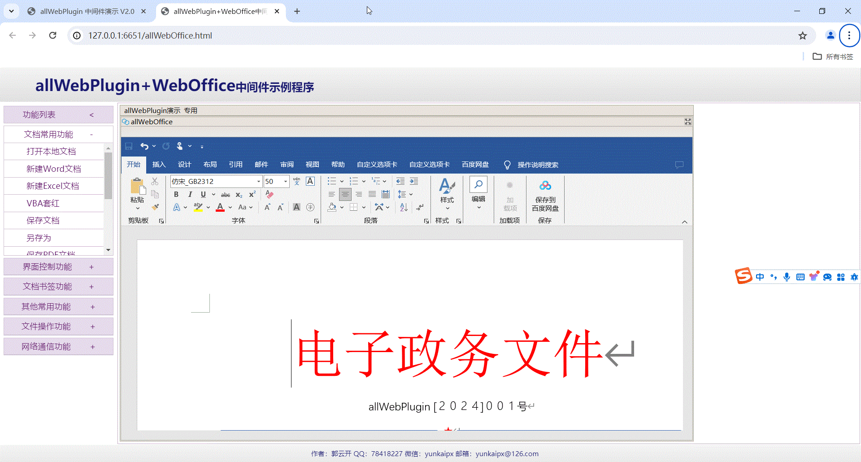Screen dimensions: 861x462
Task: Click the Styles A icon
Action: [x=447, y=186]
